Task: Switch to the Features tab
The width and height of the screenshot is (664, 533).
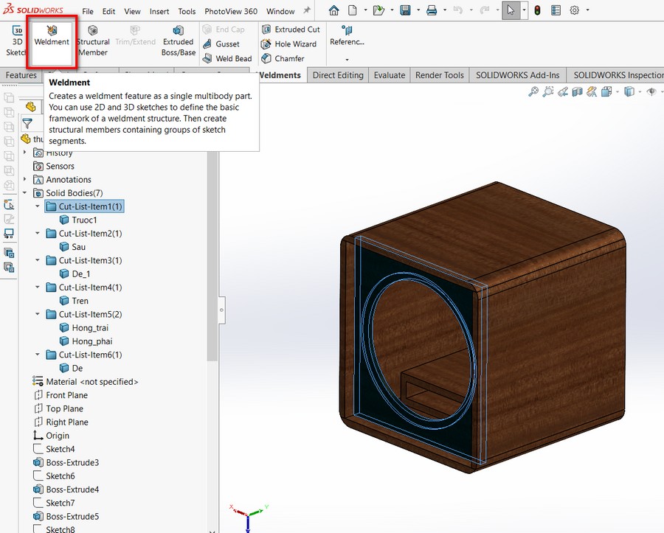Action: [x=21, y=75]
